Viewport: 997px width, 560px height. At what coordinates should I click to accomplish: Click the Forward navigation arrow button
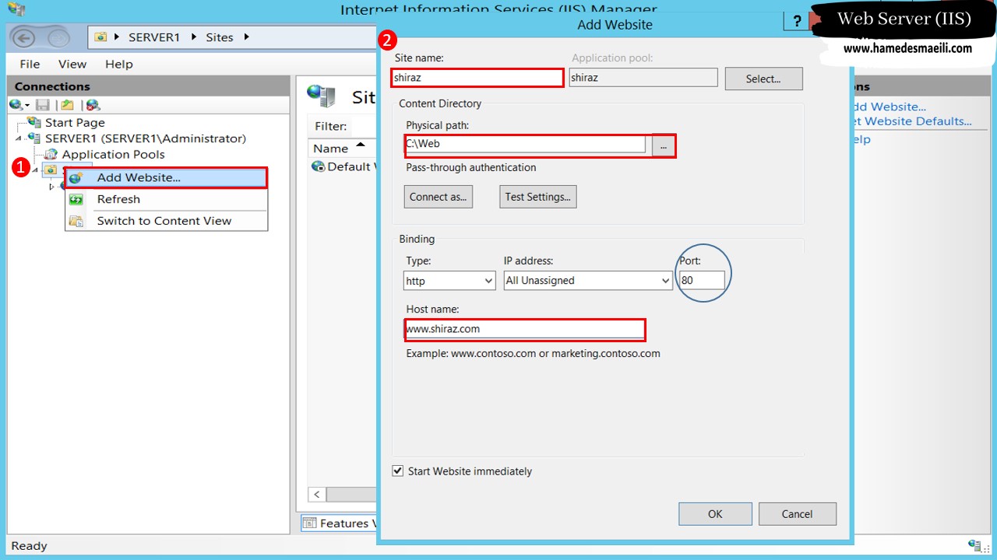click(58, 37)
